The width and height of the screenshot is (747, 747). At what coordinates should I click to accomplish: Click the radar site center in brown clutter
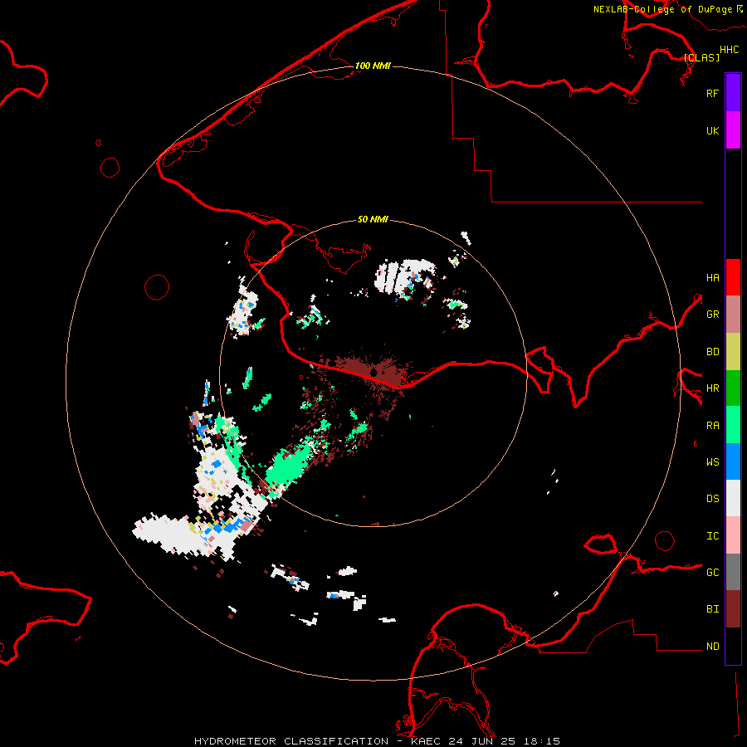coord(374,371)
